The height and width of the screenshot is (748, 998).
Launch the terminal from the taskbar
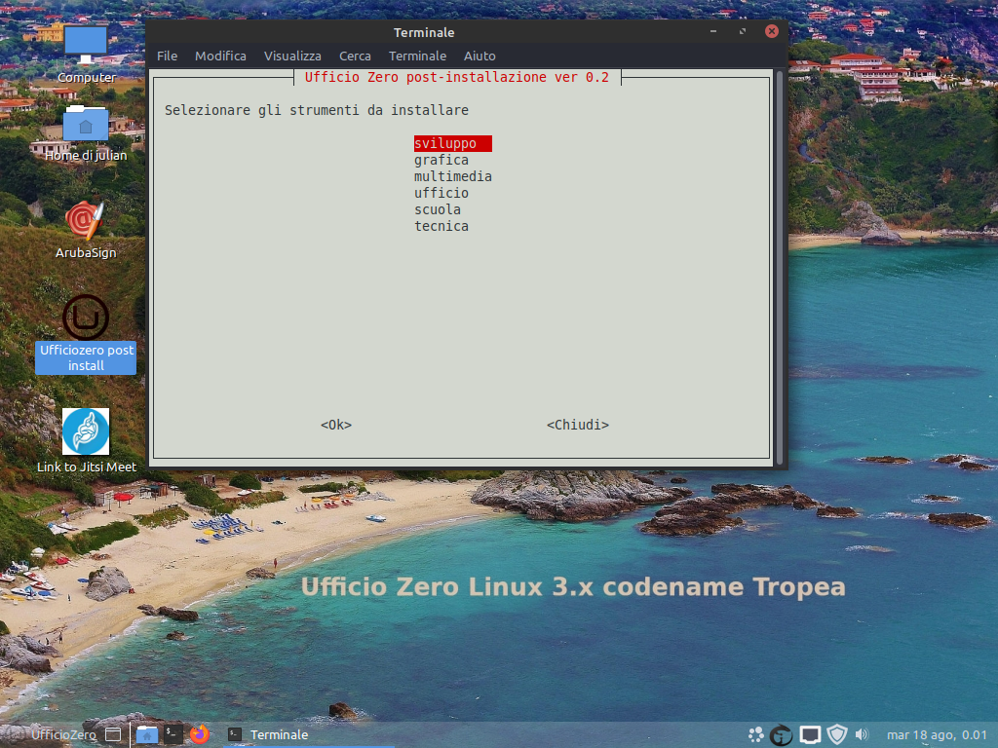point(172,734)
